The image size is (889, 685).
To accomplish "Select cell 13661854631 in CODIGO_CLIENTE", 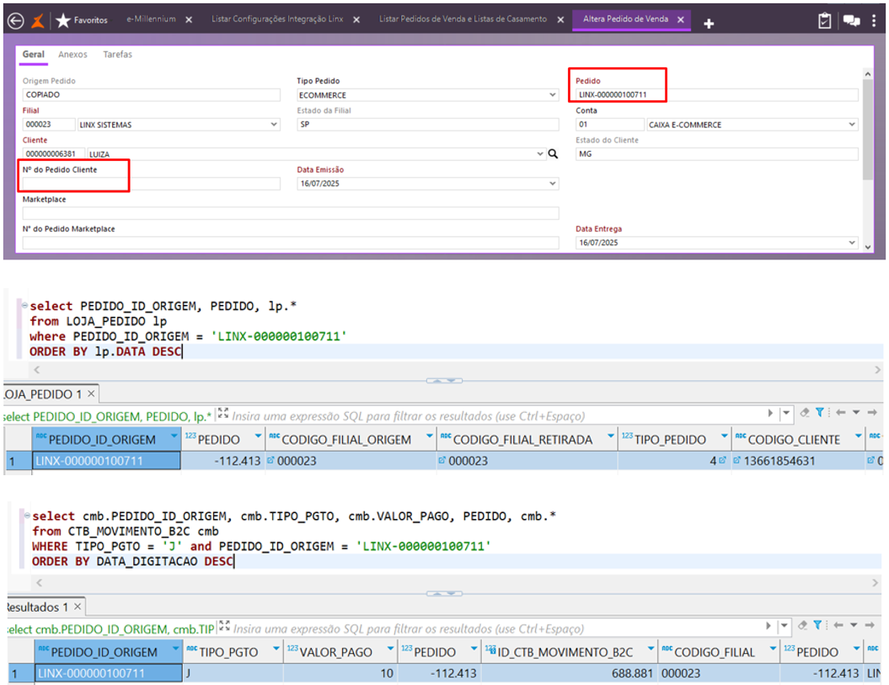I will click(798, 461).
